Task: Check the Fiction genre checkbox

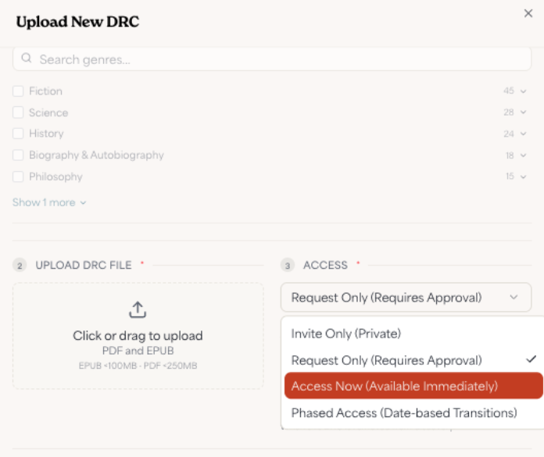Action: 18,91
